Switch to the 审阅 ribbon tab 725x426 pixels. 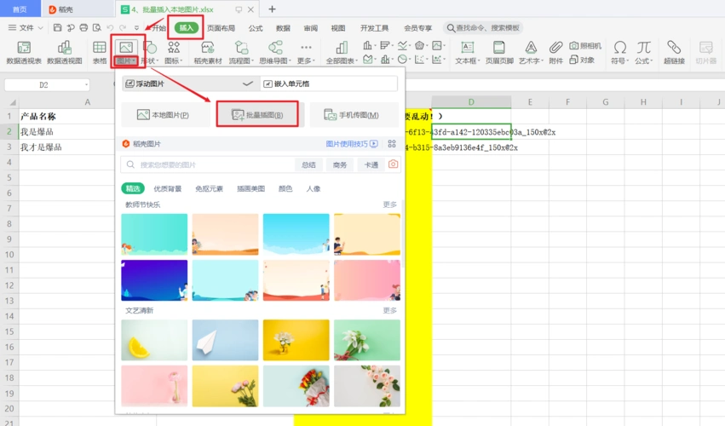[311, 28]
